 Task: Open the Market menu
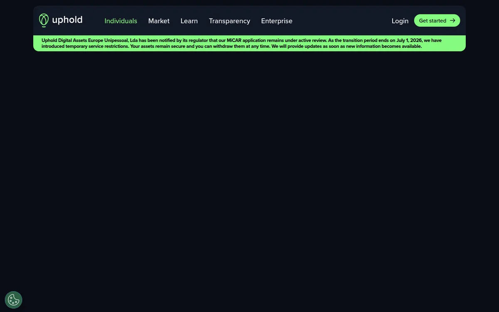pyautogui.click(x=159, y=21)
